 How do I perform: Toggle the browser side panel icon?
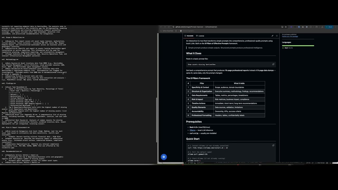(316, 27)
